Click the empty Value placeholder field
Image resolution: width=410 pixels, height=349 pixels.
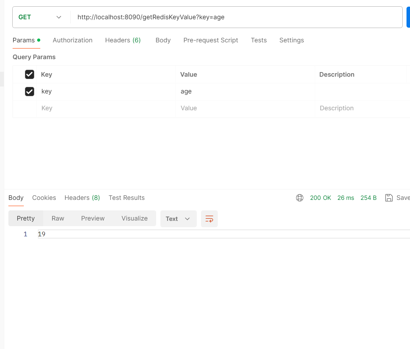point(245,108)
